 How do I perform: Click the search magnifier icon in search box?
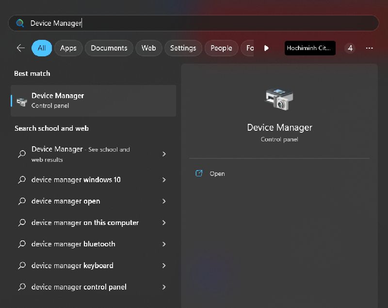pos(20,23)
